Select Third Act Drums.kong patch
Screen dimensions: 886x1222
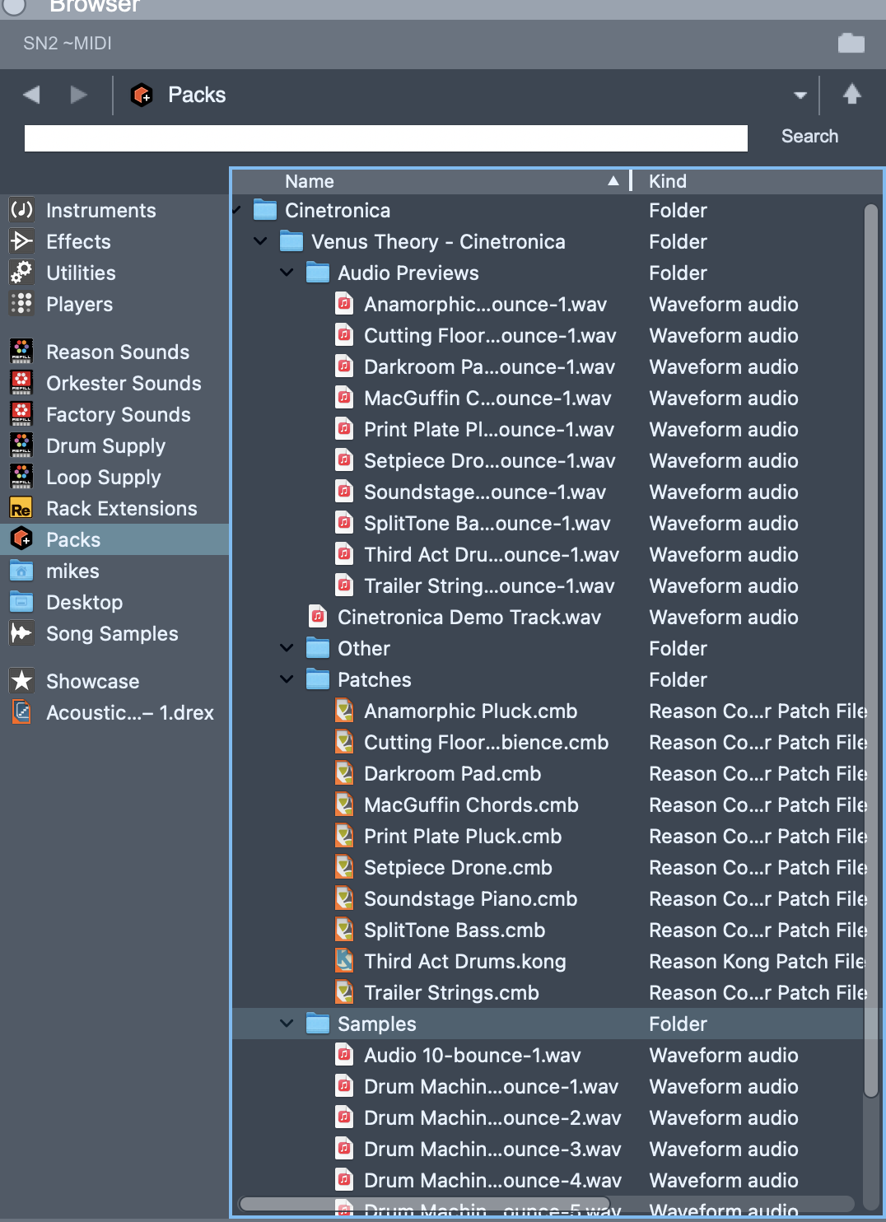click(548, 962)
